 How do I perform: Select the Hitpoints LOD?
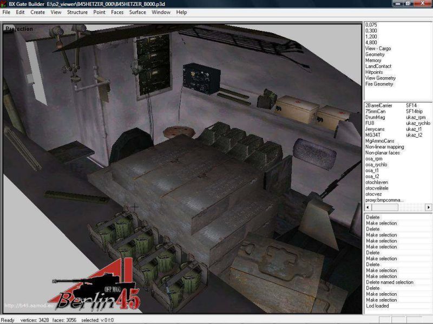pos(374,72)
